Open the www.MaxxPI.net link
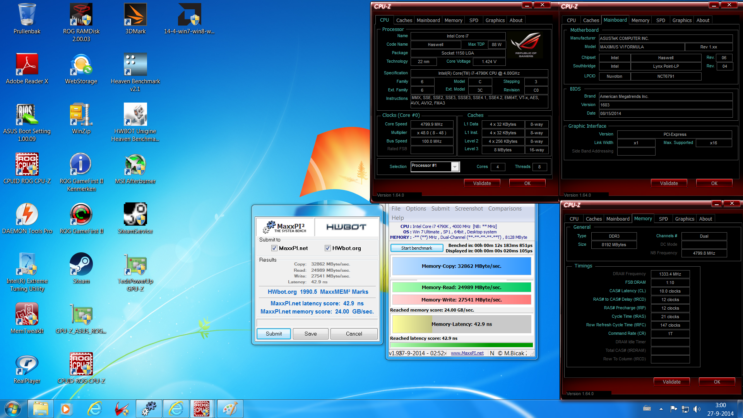743x418 pixels. coord(467,353)
